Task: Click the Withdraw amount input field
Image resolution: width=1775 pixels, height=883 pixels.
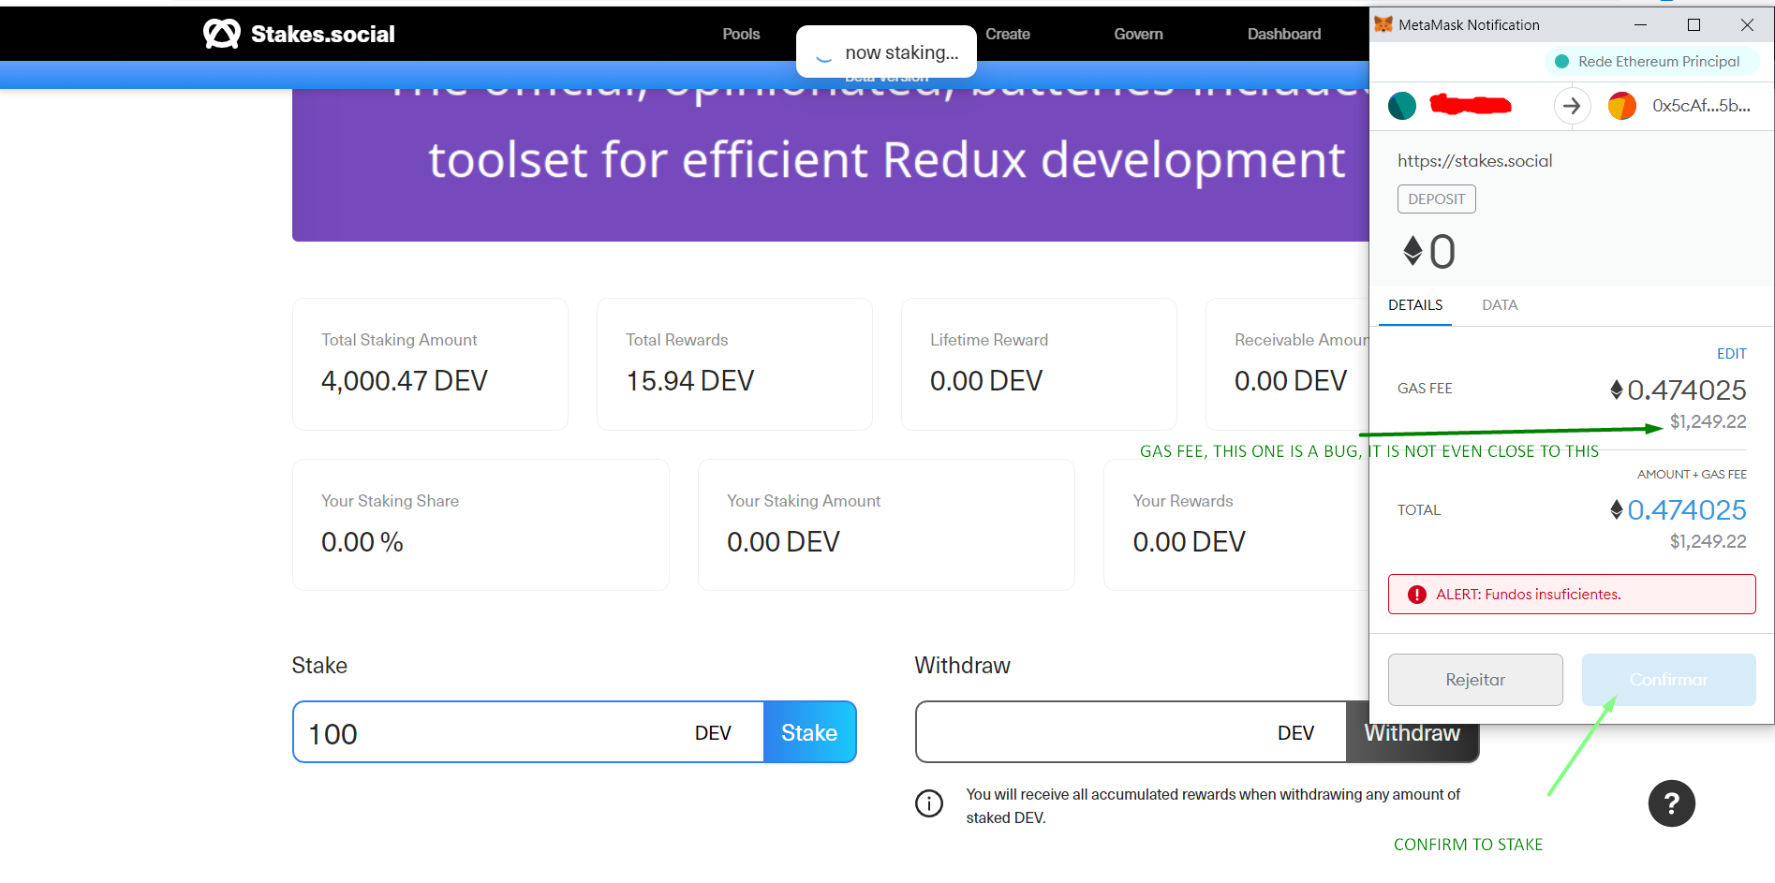Action: [x=1132, y=732]
